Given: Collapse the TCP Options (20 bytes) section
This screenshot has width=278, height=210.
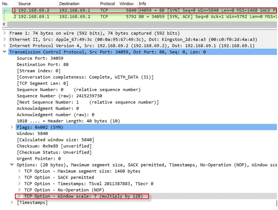Looking at the screenshot, I should tap(12, 165).
